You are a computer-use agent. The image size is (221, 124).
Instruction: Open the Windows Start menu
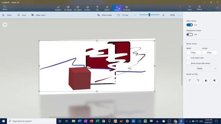point(3,121)
